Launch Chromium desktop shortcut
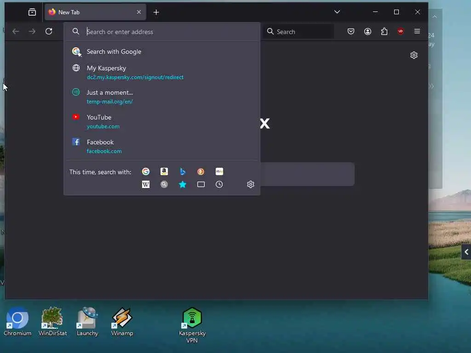The height and width of the screenshot is (353, 471). (x=17, y=321)
